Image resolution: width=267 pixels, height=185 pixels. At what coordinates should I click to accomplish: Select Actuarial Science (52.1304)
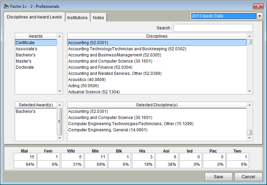[157, 92]
